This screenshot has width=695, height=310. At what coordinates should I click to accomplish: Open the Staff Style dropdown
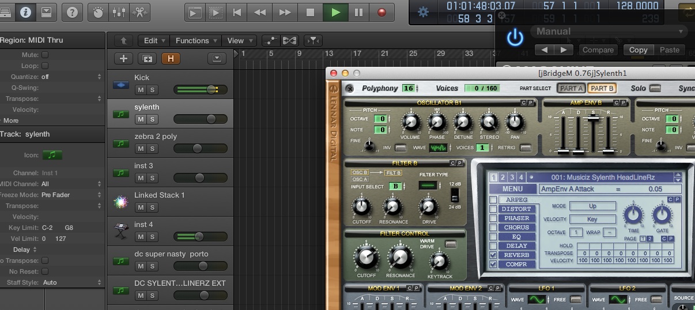point(71,282)
